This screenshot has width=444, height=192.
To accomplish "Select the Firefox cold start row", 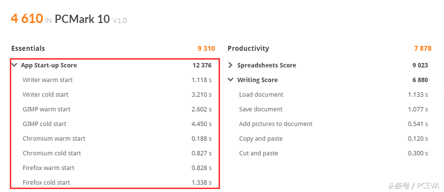I will [117, 183].
